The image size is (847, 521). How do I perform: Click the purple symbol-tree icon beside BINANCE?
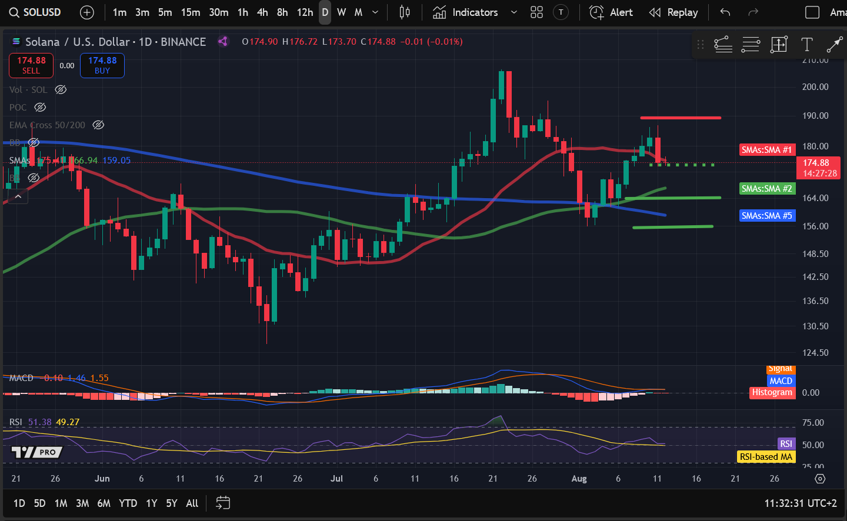[x=223, y=42]
